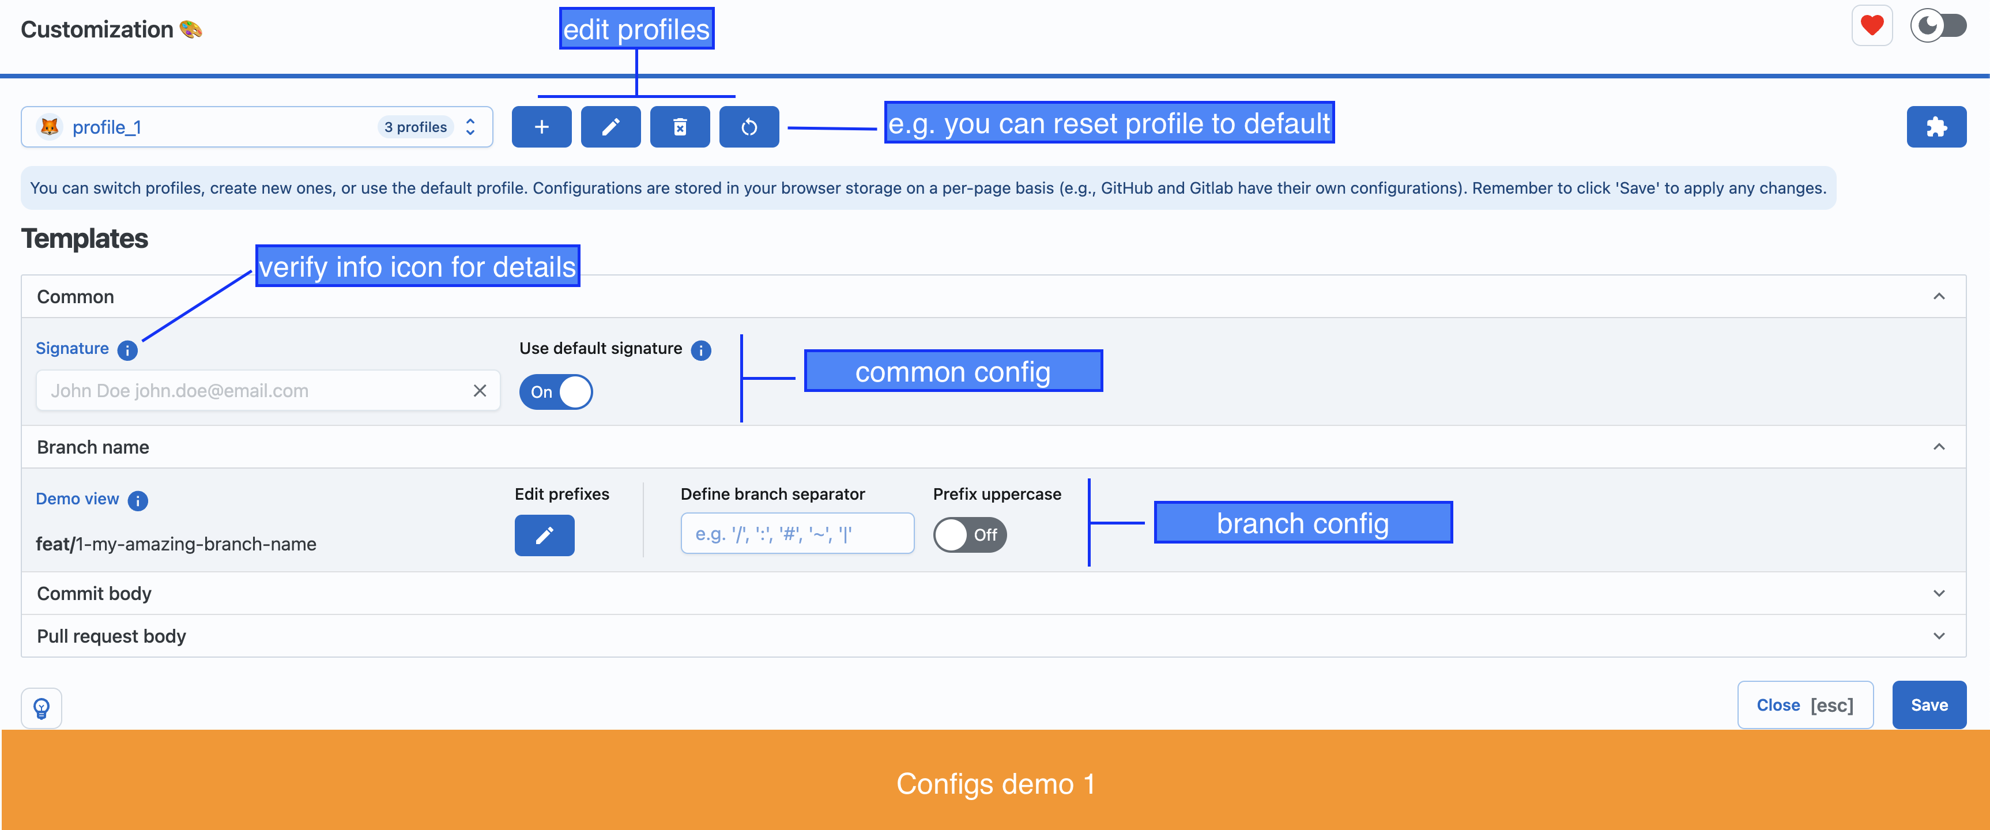This screenshot has height=830, width=1990.
Task: Toggle dark mode switch
Action: click(1938, 27)
